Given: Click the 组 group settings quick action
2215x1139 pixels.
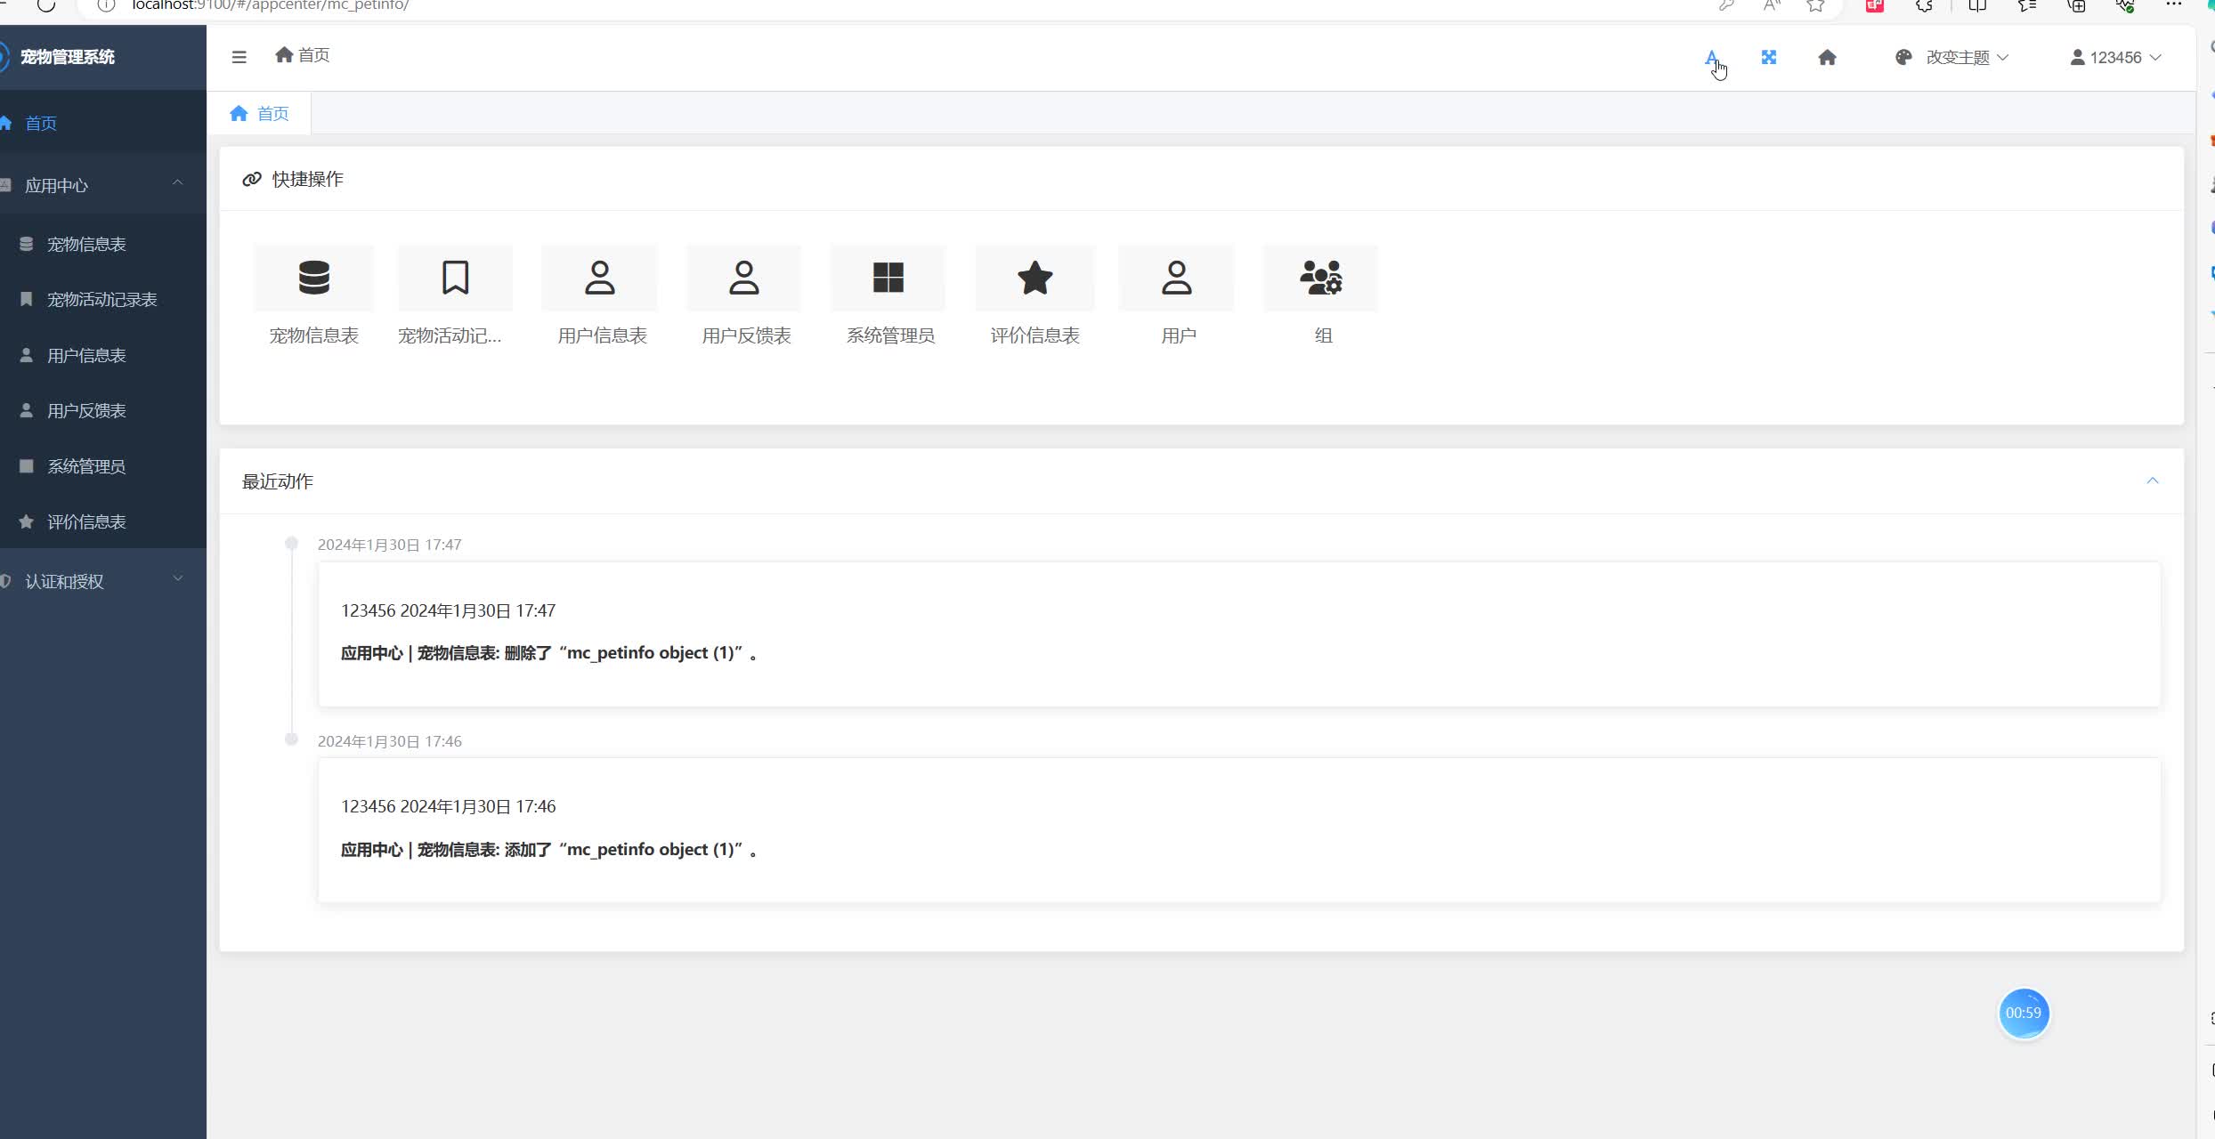Looking at the screenshot, I should tap(1321, 278).
